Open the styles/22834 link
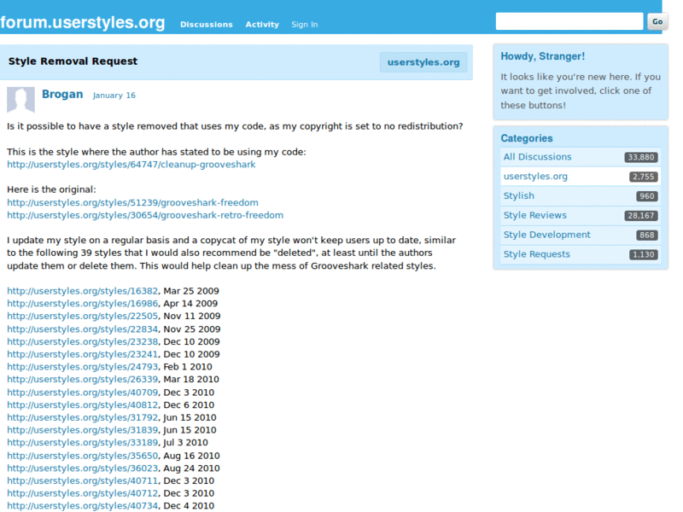The image size is (683, 512). click(82, 329)
